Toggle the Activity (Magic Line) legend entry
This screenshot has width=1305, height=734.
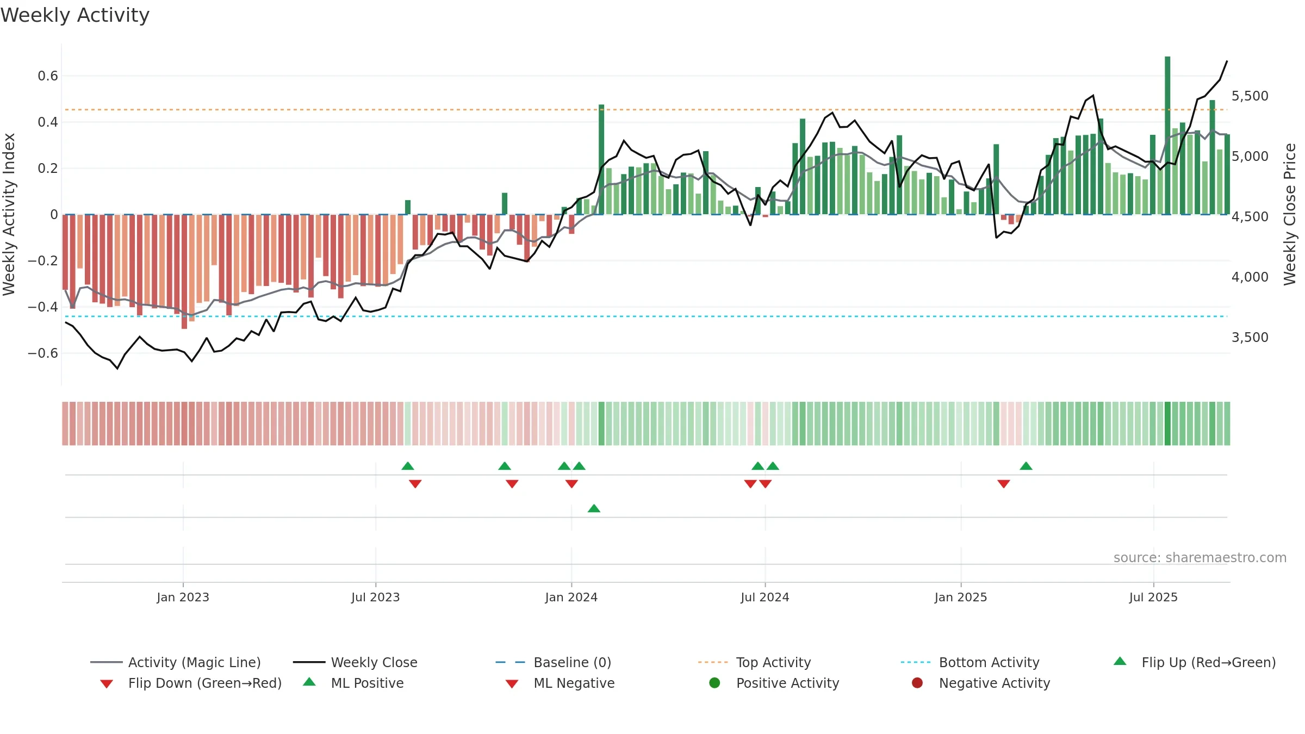[176, 662]
